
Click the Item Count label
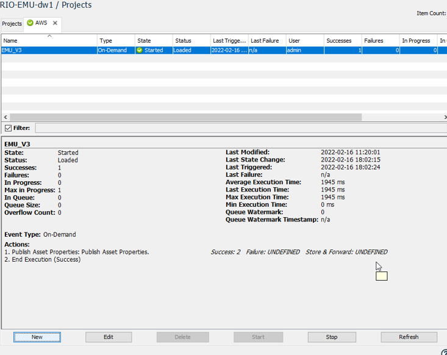point(431,13)
